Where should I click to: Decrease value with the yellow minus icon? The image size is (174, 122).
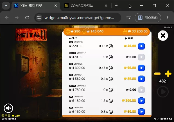pos(157,74)
